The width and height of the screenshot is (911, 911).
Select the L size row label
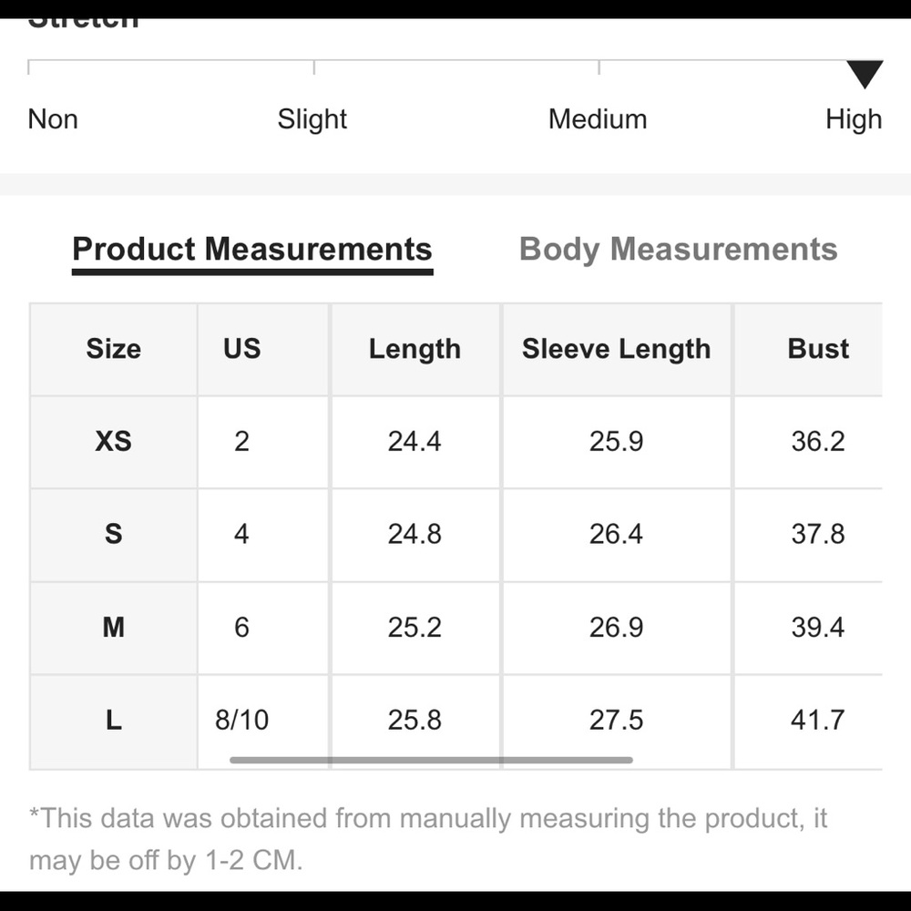point(113,721)
